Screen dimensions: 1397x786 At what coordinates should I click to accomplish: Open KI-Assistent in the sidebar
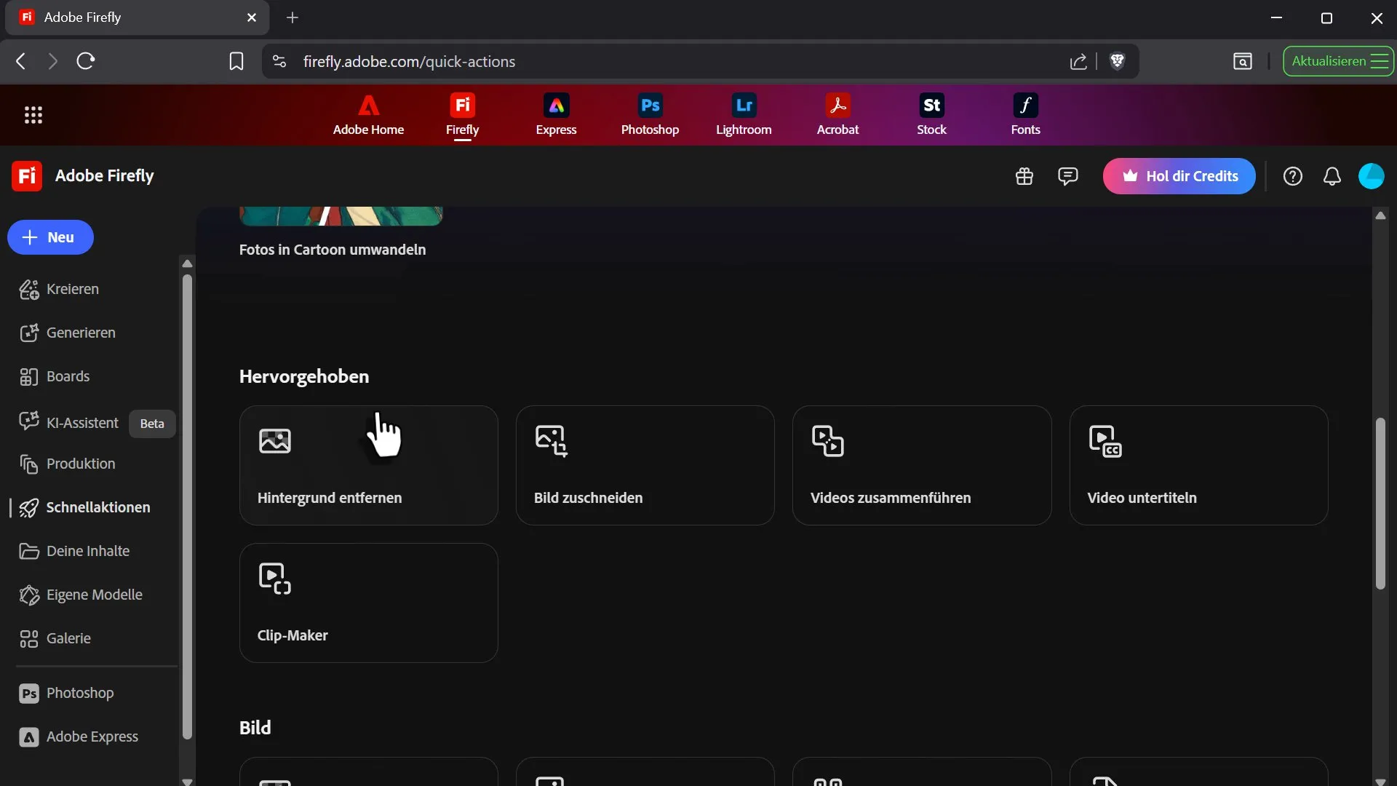pyautogui.click(x=69, y=423)
